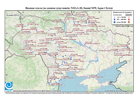Image resolution: width=138 pixels, height=97 pixels.
Task: Click the small blue dot in legend
Action: [x=114, y=17]
